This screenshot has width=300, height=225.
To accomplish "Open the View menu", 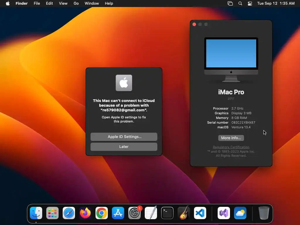I will 63,4.
